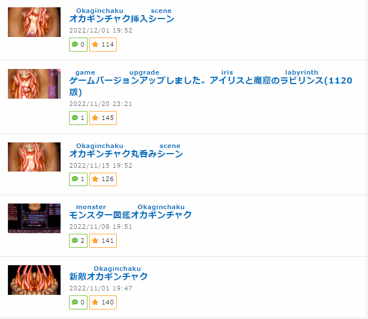Click the thumbnail of the version upgrade post

pos(34,84)
